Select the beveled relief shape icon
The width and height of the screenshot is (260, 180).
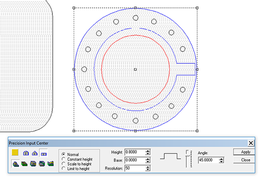click(35, 153)
